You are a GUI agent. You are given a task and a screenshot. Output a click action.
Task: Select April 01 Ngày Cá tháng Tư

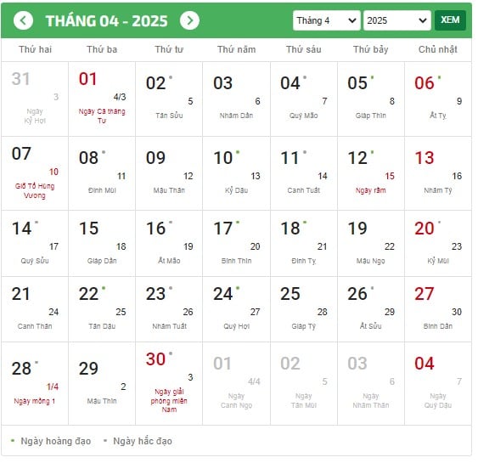coord(102,99)
